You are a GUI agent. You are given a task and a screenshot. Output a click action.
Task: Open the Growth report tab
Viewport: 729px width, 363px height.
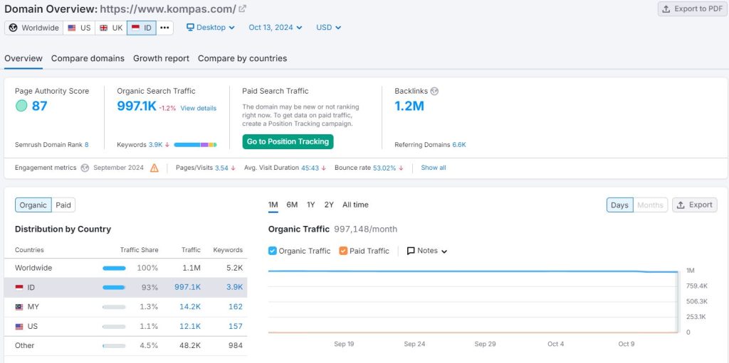162,58
